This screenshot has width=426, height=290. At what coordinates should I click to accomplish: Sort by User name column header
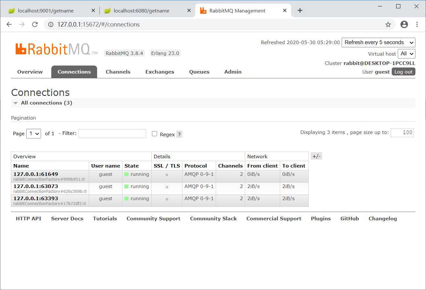point(105,166)
